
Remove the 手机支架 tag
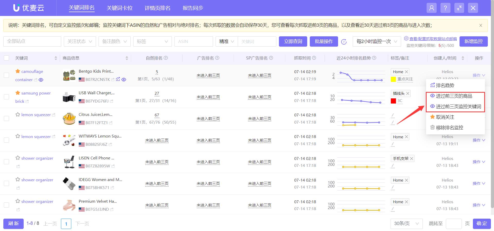tap(412, 159)
